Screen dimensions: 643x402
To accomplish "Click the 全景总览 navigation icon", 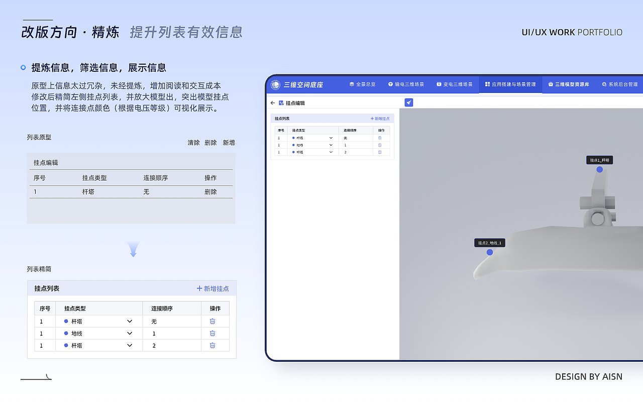I will tap(353, 84).
